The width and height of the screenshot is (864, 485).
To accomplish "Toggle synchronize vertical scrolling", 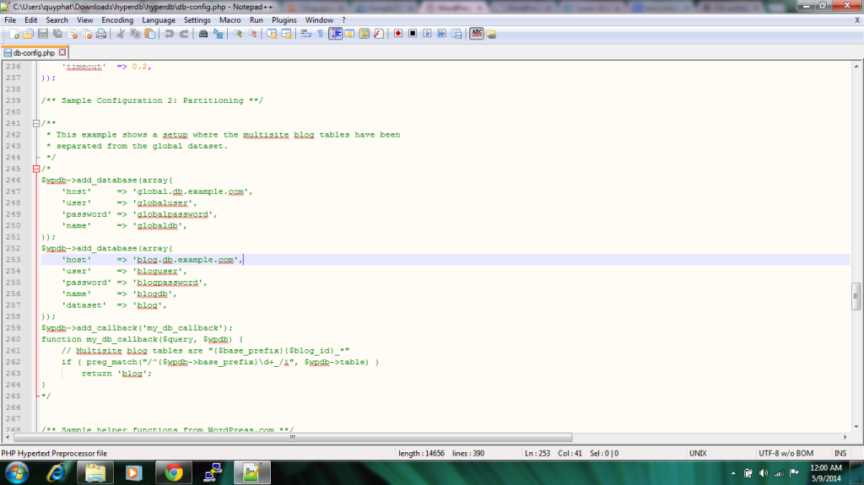I will click(272, 35).
